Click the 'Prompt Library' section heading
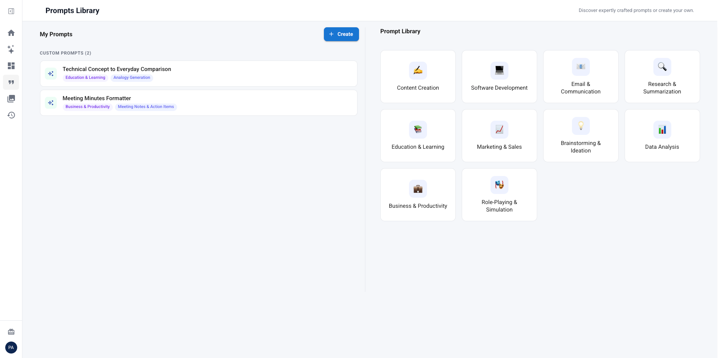Viewport: 718px width, 358px height. [400, 31]
